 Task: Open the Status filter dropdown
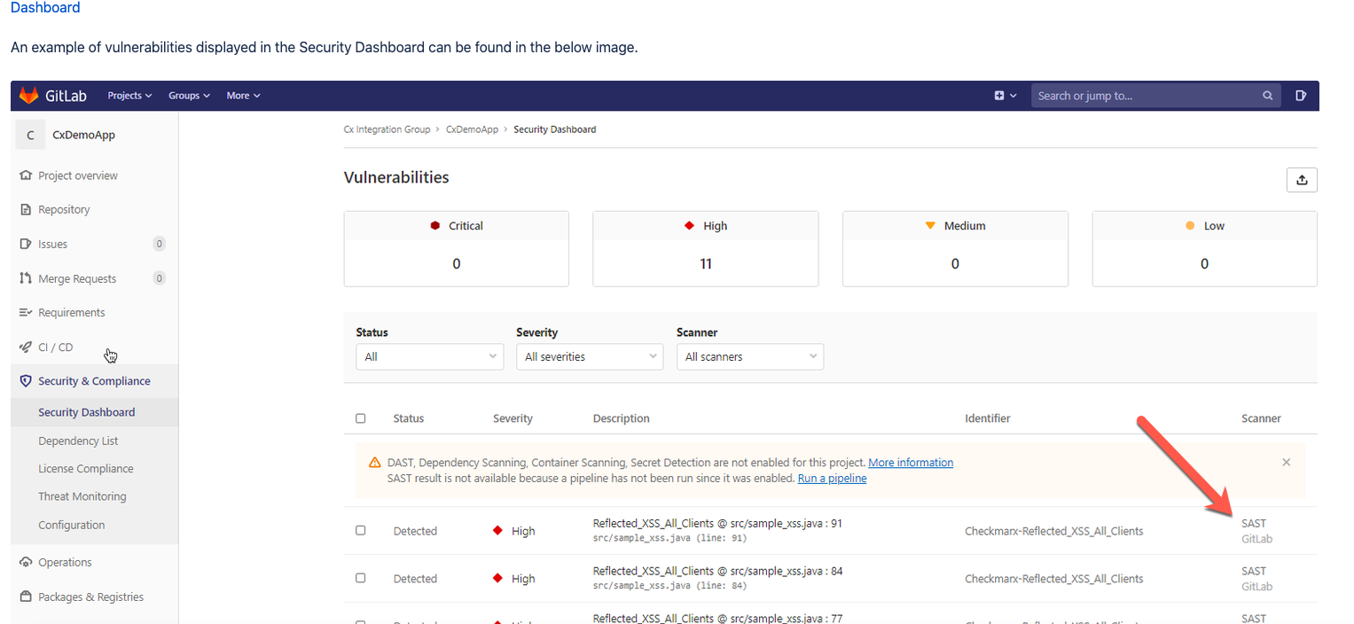430,356
